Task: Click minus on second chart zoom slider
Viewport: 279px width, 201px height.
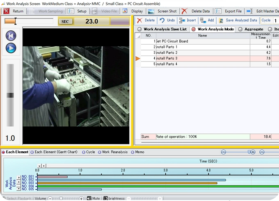Action: click(x=262, y=152)
